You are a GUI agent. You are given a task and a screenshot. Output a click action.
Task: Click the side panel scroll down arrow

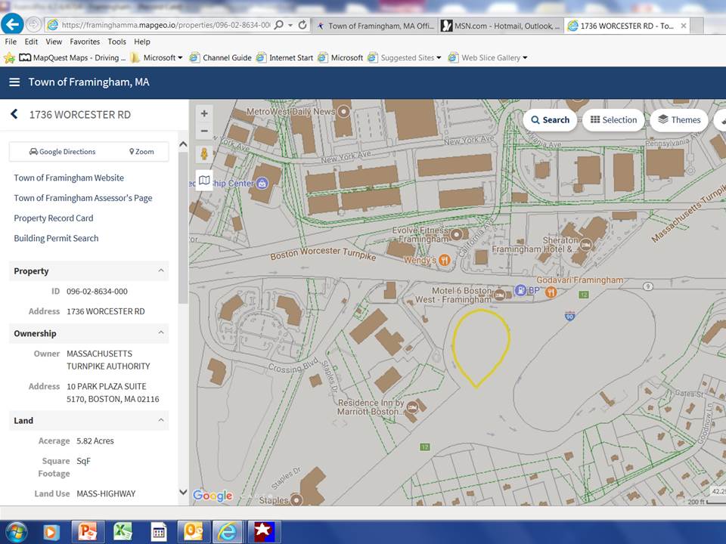pos(183,492)
